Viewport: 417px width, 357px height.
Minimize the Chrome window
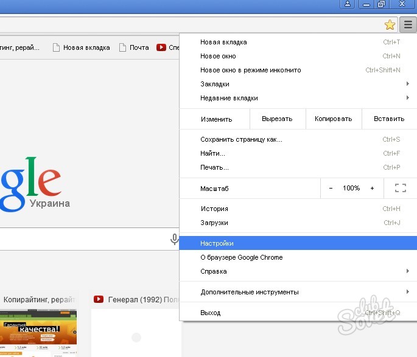click(366, 4)
